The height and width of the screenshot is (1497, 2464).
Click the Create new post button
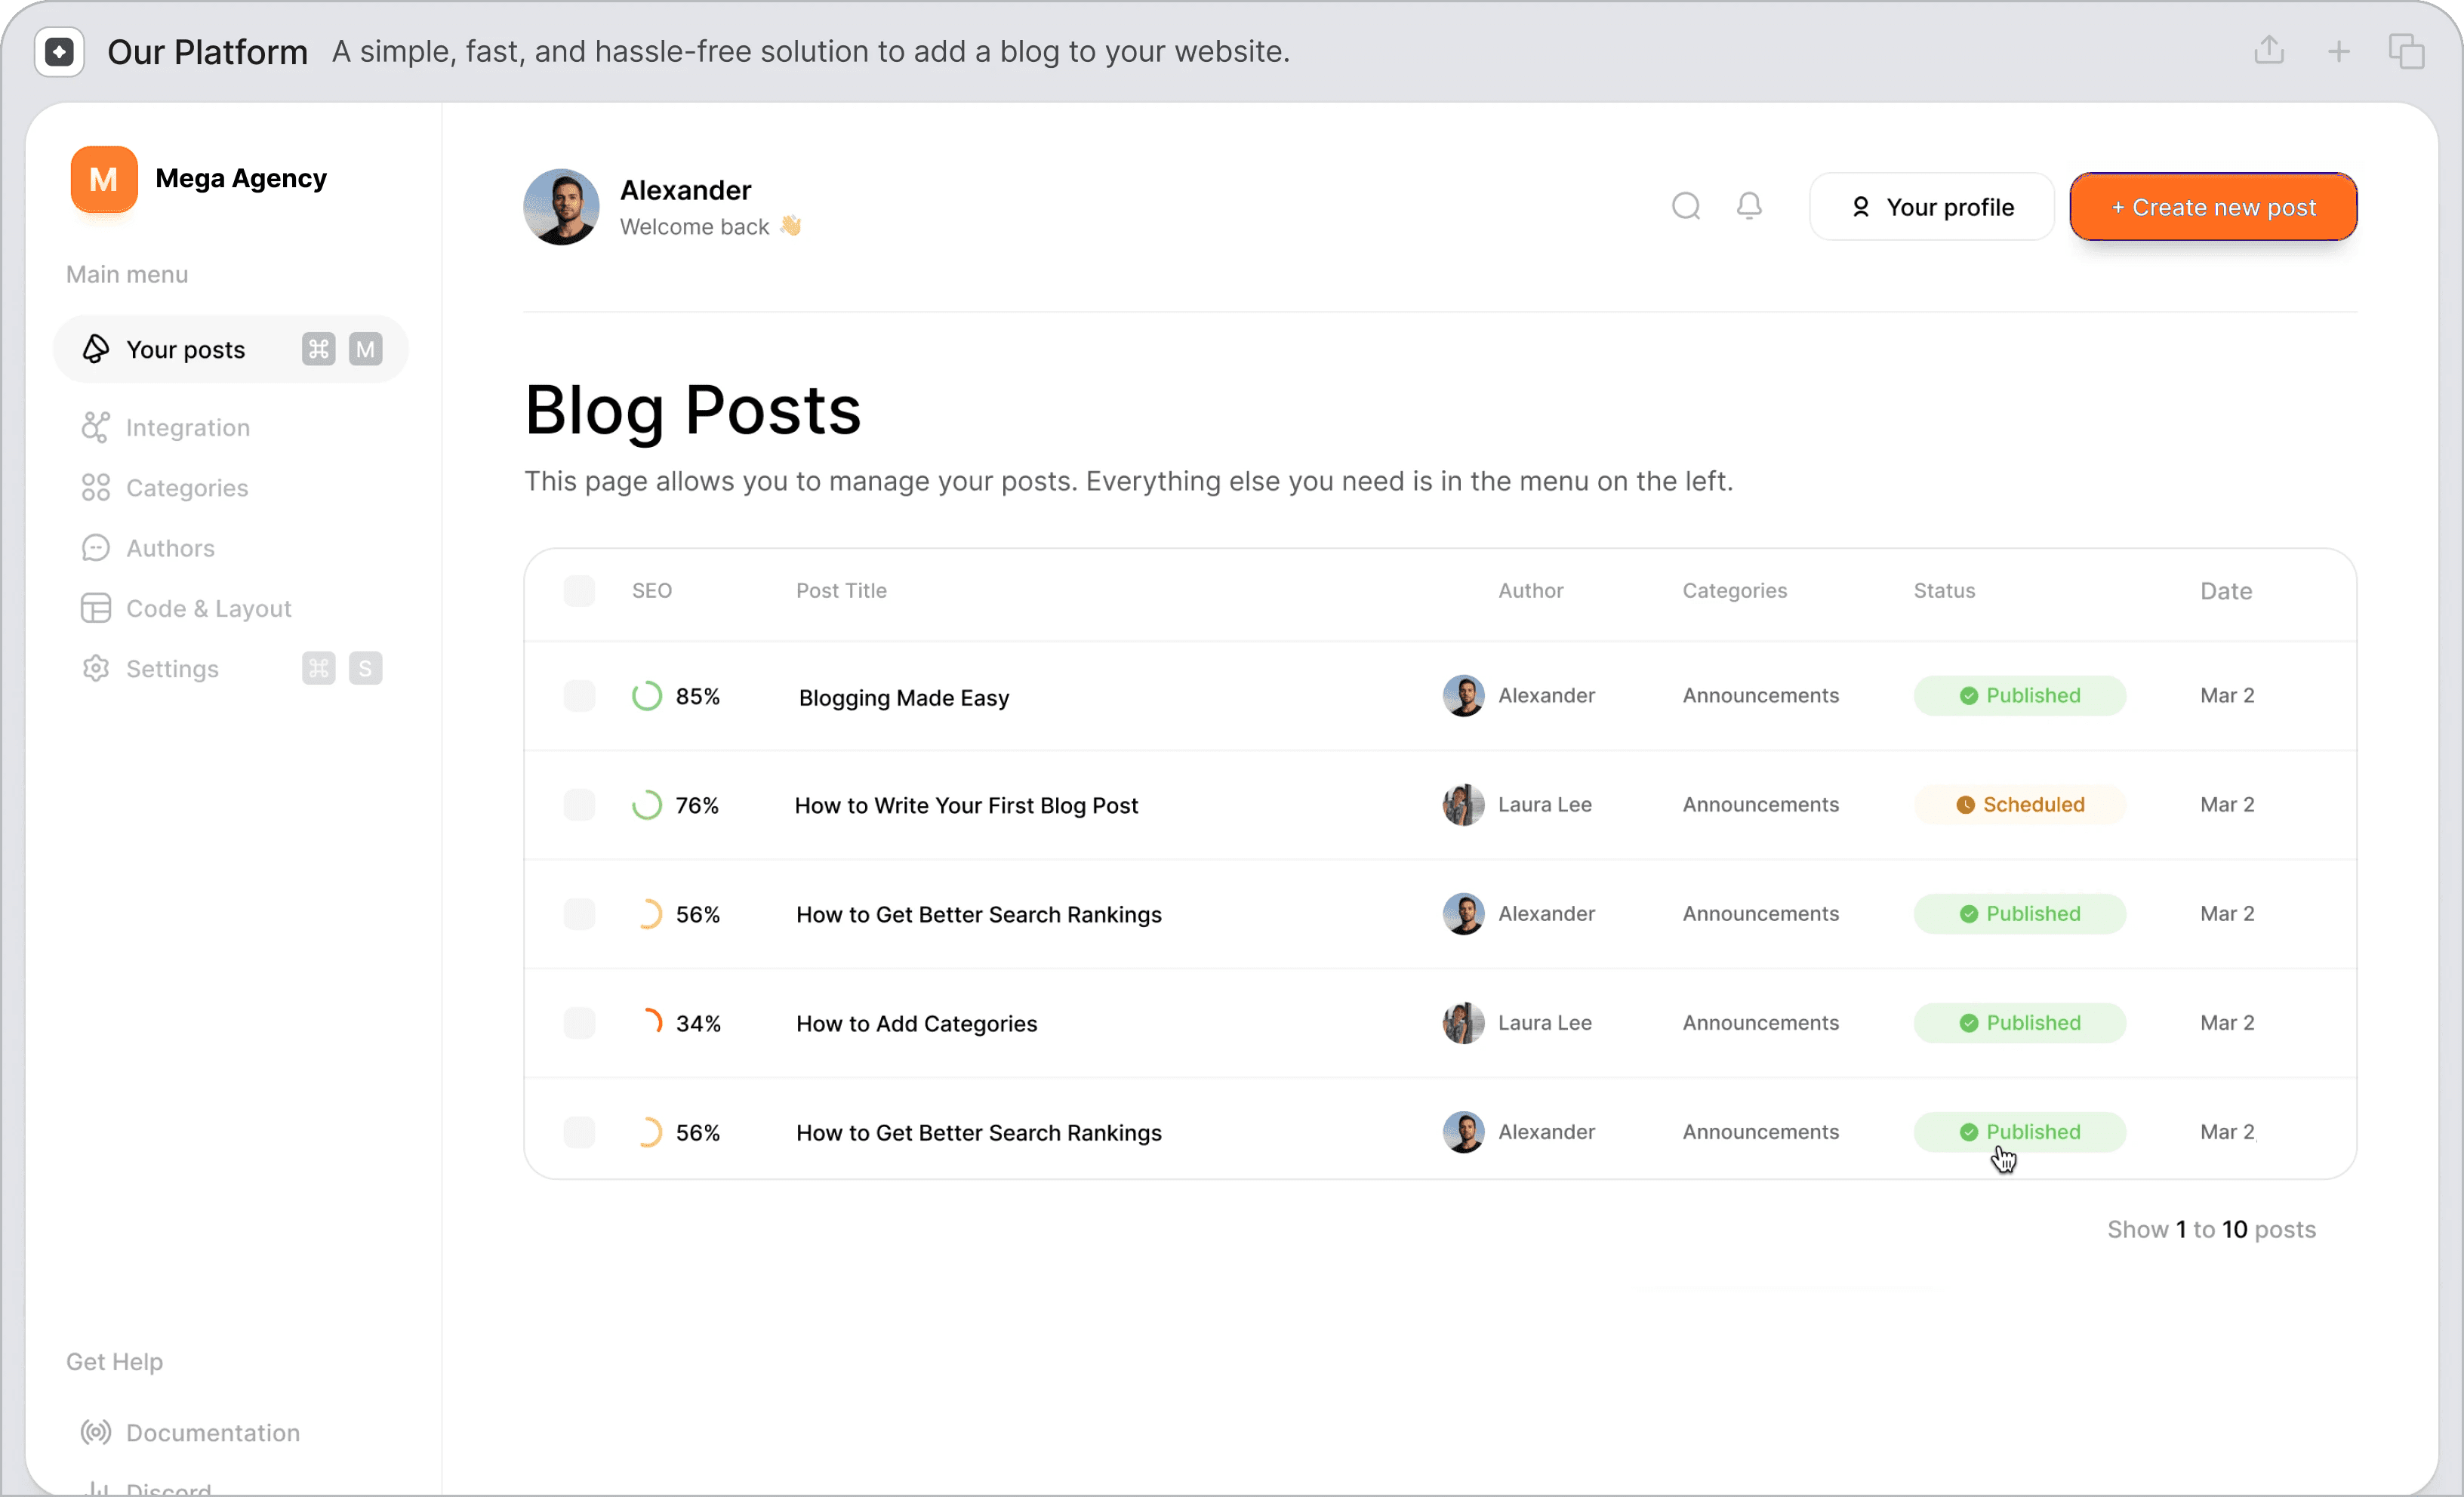[x=2212, y=207]
